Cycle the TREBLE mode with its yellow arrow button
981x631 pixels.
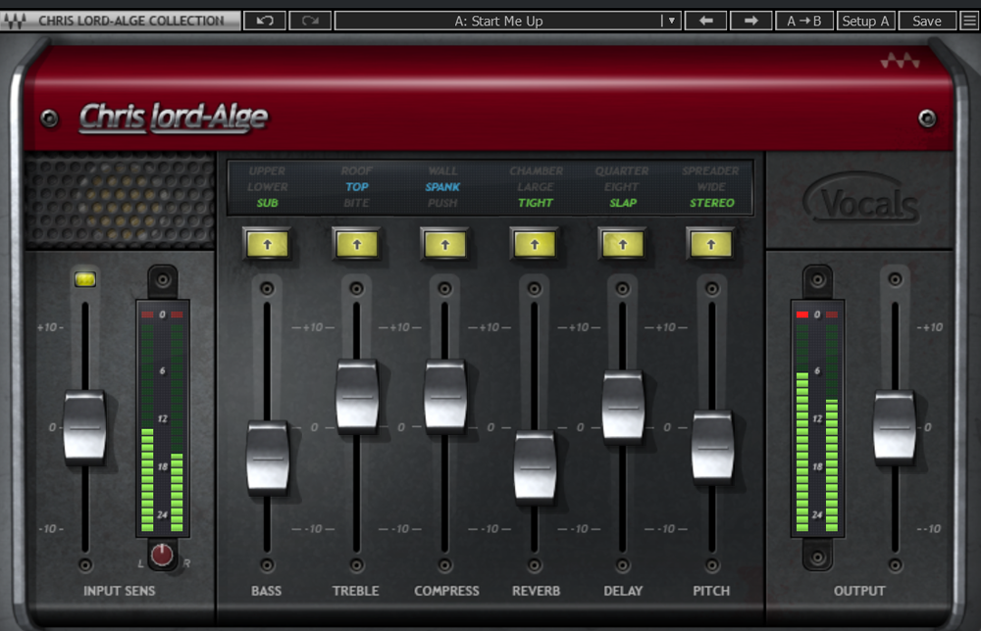click(x=357, y=244)
